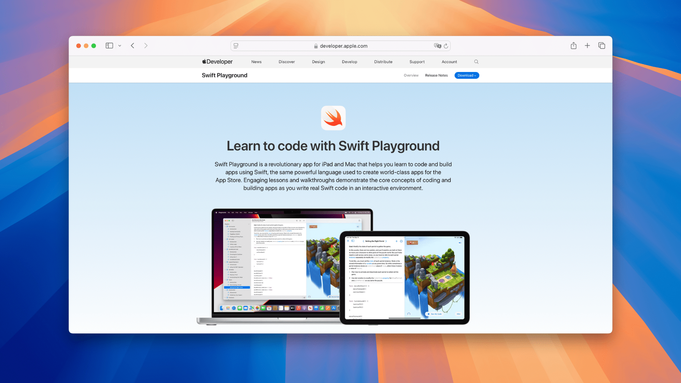Toggle the Safari sidebar

pyautogui.click(x=109, y=46)
